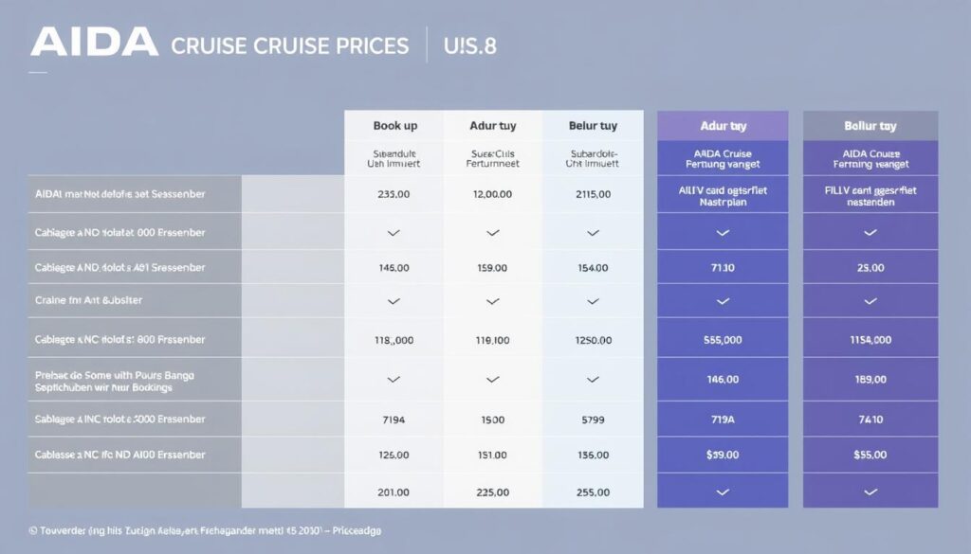The height and width of the screenshot is (554, 971).
Task: Expand Book up chevron in Cabiaege AND fiolatat 000 row
Action: pos(394,232)
